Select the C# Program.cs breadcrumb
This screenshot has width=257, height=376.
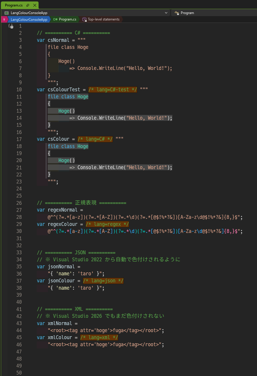(x=65, y=19)
